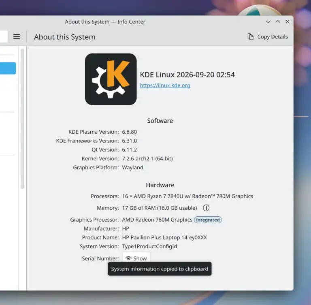Close the Info Center window
311x305 pixels.
click(x=288, y=21)
